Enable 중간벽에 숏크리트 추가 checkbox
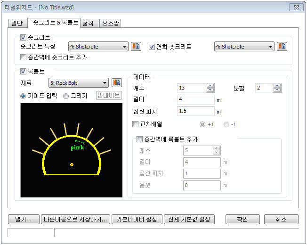The image size is (307, 245). point(23,57)
